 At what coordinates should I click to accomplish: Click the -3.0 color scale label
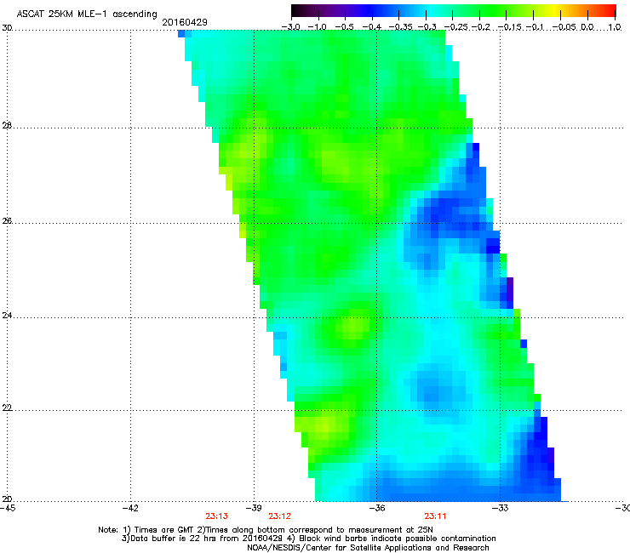tap(291, 27)
